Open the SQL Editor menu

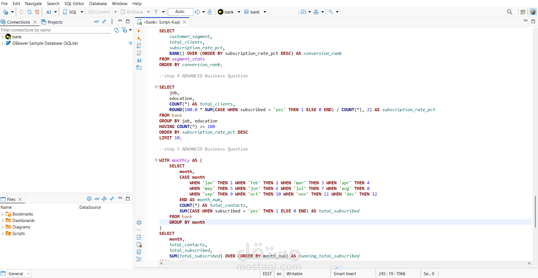74,4
